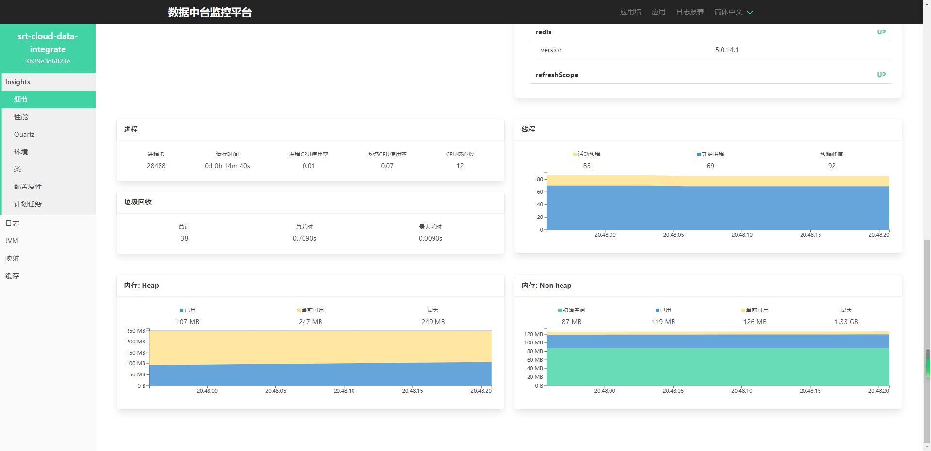The image size is (931, 451).
Task: Open the 应用 navigation link
Action: coord(658,12)
